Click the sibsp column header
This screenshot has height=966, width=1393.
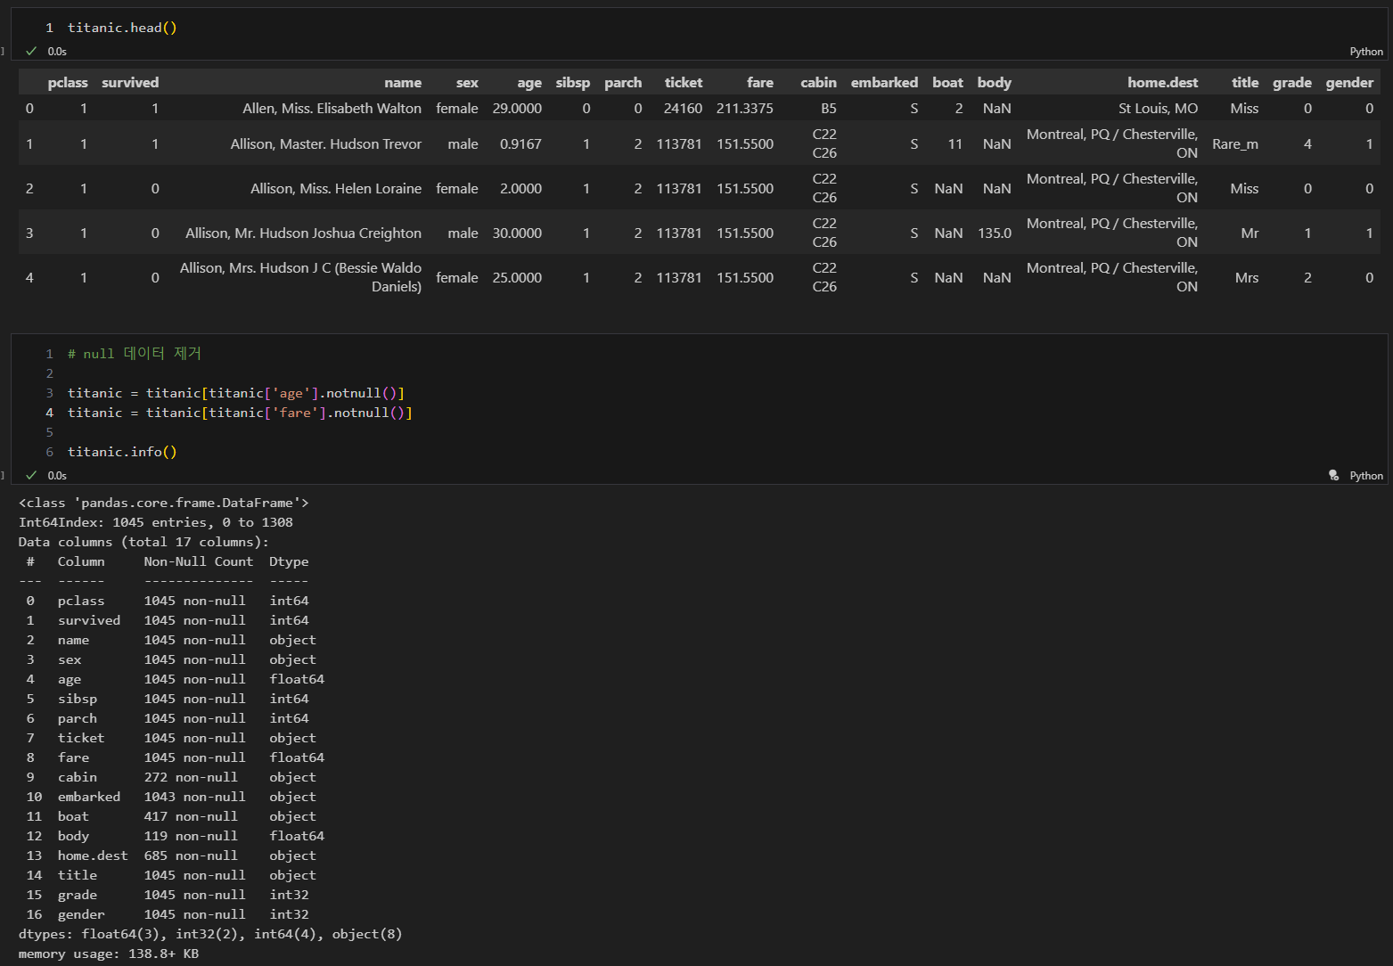pyautogui.click(x=573, y=82)
